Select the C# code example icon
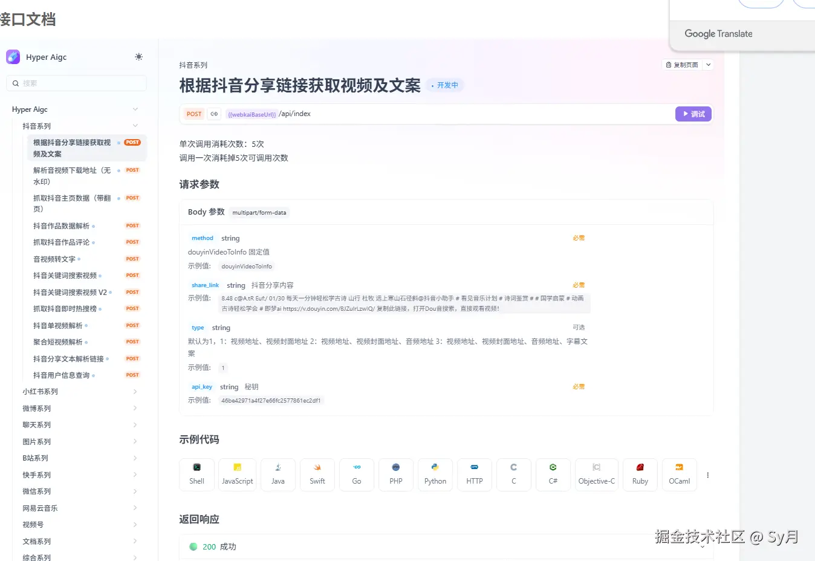This screenshot has height=561, width=815. tap(553, 475)
